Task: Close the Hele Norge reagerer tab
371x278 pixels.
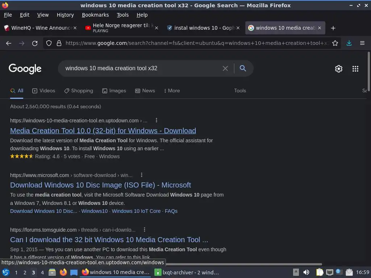Action: 157,28
